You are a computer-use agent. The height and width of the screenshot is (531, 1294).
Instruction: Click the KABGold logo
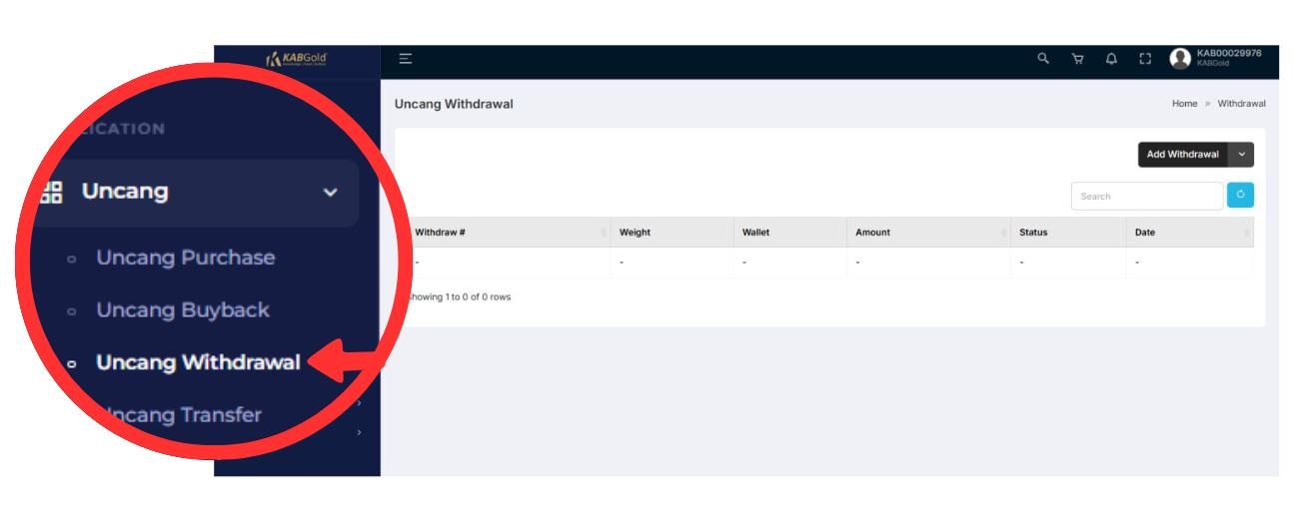point(297,59)
